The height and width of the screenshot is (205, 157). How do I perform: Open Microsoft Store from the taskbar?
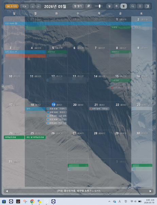[4, 202]
